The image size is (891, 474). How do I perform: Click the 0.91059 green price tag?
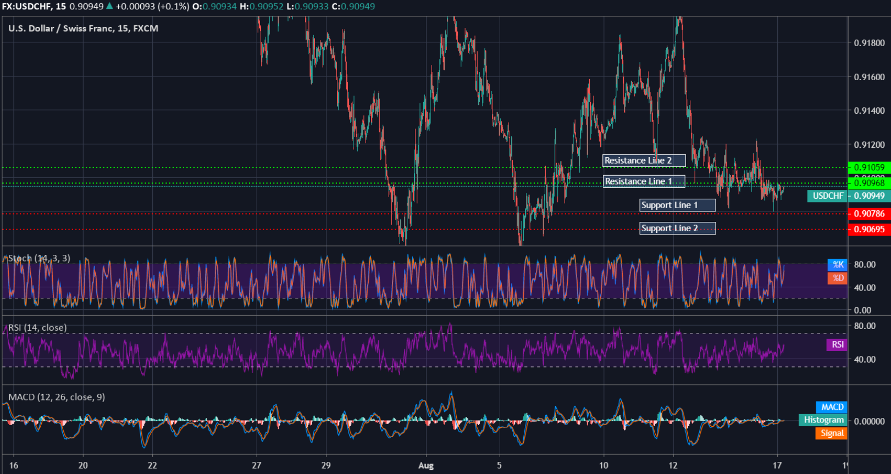(x=869, y=168)
